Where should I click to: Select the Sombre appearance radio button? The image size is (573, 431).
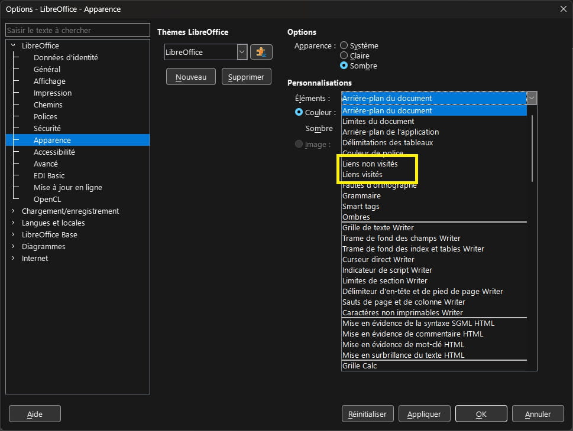(344, 66)
